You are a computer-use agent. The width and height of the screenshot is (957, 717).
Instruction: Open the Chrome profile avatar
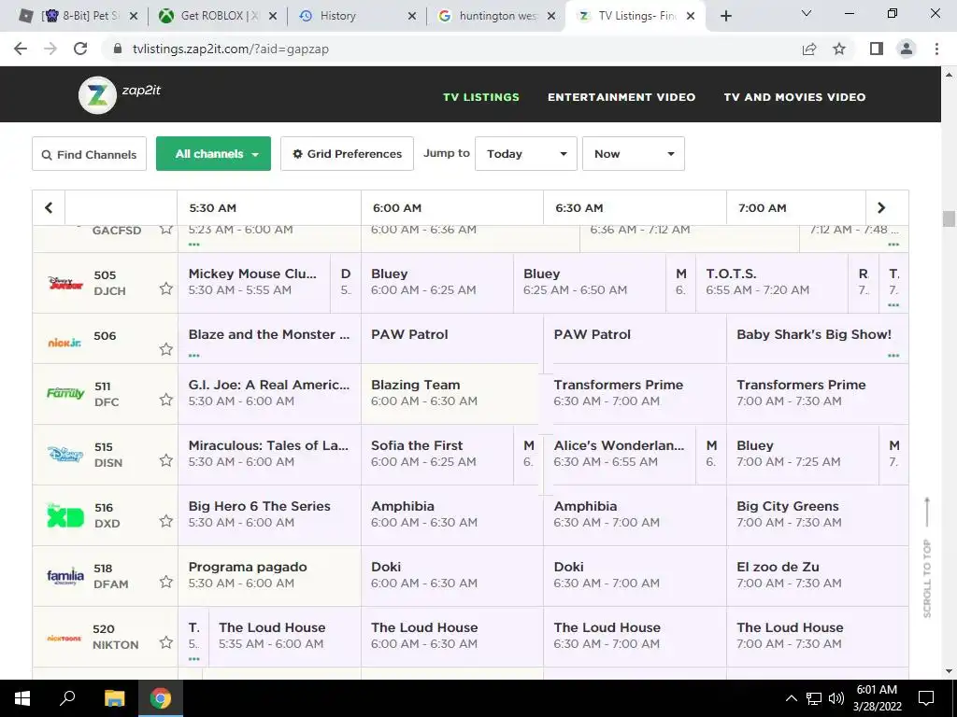click(907, 49)
